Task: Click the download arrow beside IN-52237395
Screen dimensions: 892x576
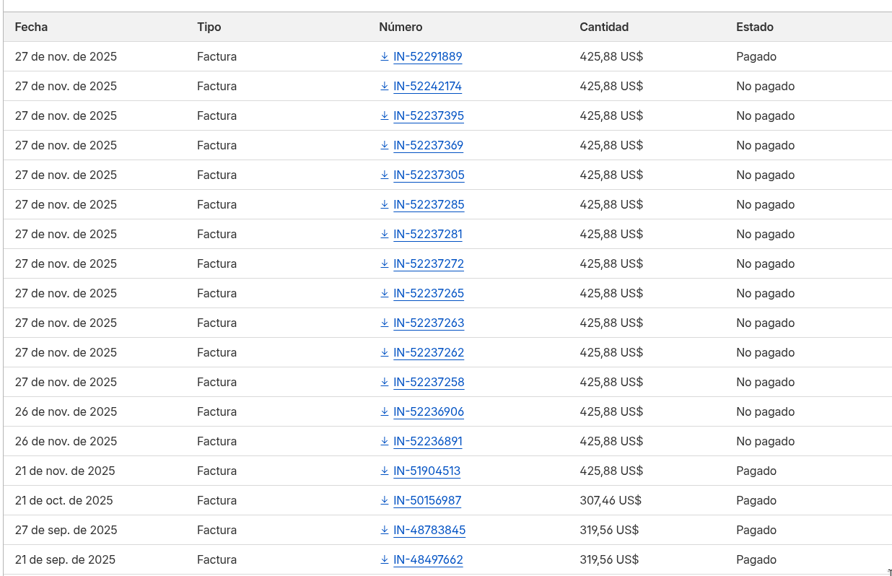Action: pos(383,115)
